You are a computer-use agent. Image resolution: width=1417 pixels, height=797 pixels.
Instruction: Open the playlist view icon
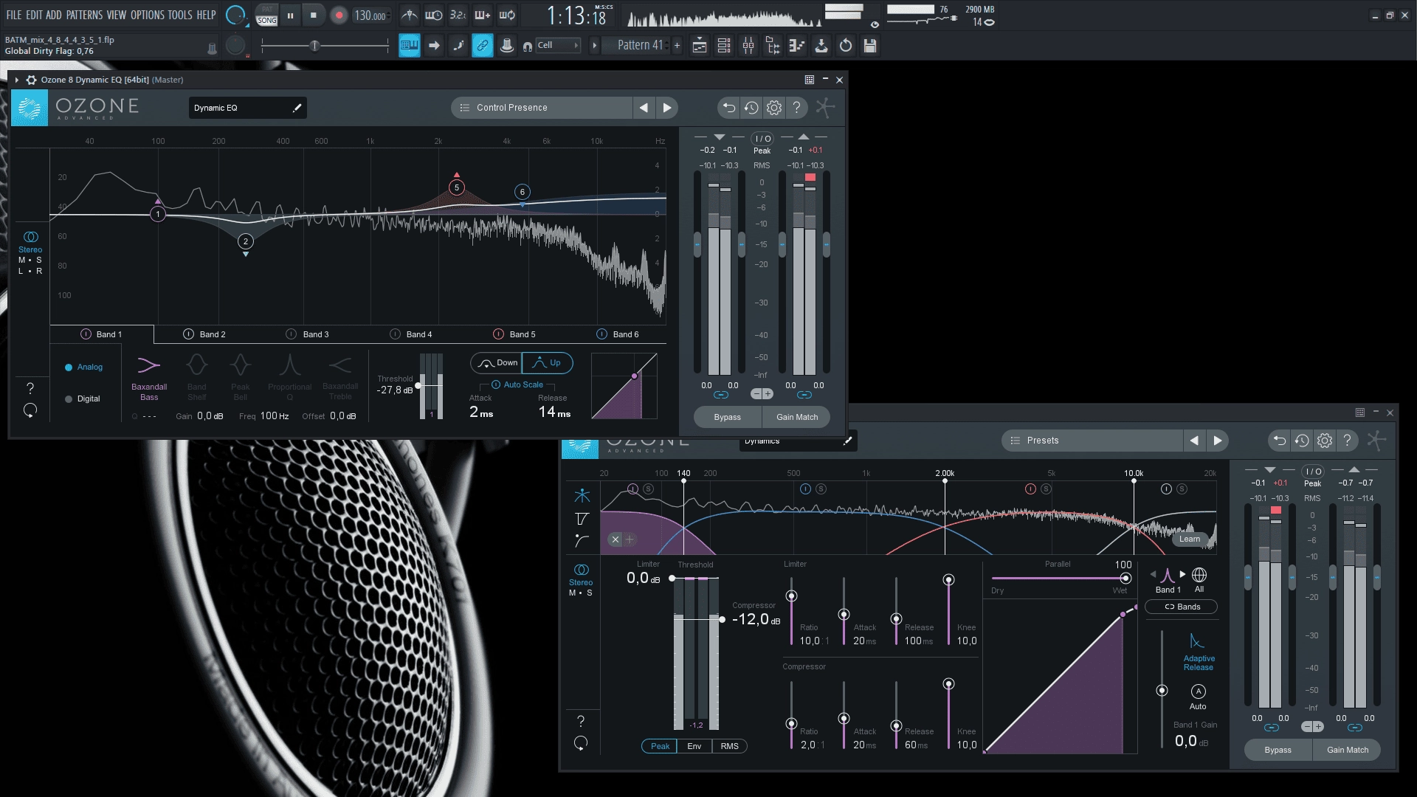coord(700,46)
